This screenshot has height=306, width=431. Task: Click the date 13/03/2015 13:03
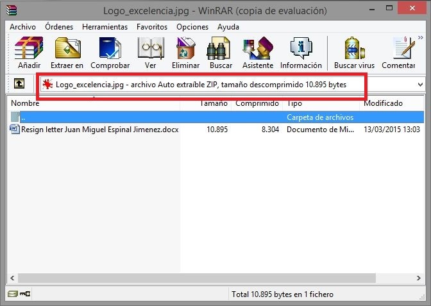pyautogui.click(x=392, y=129)
